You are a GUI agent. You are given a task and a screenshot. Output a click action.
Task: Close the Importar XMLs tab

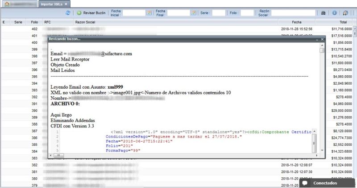coord(65,4)
